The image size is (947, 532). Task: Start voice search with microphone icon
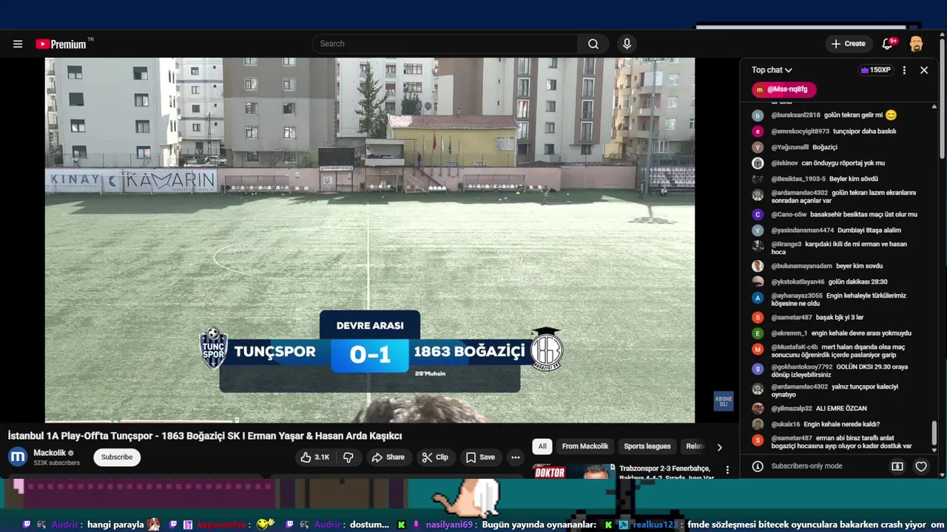pos(627,44)
